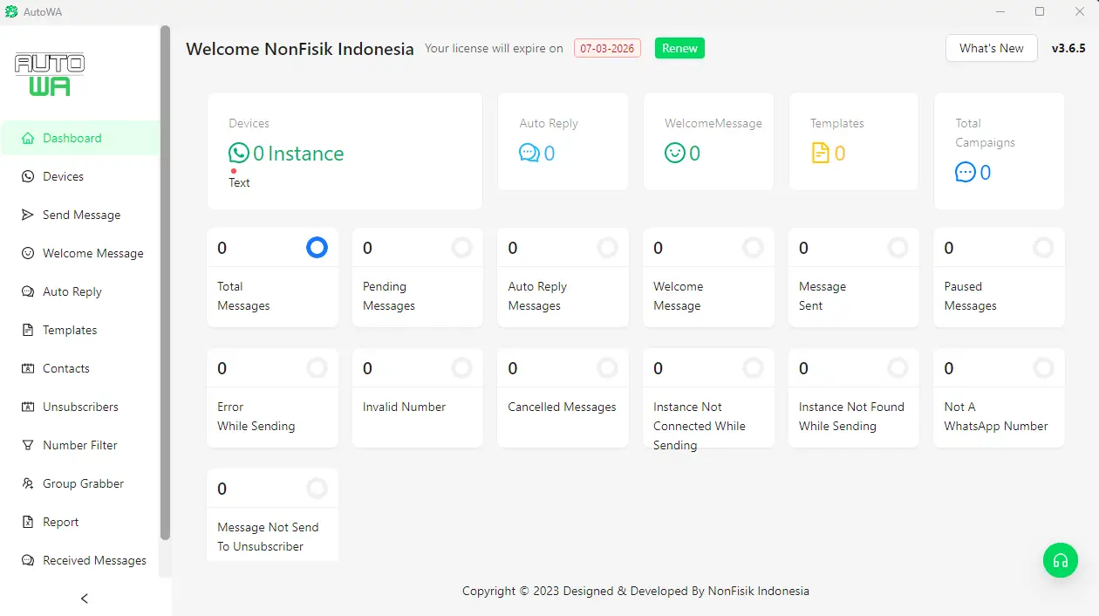The image size is (1099, 616).
Task: Click the WelcomeMessage smiley icon
Action: click(674, 154)
